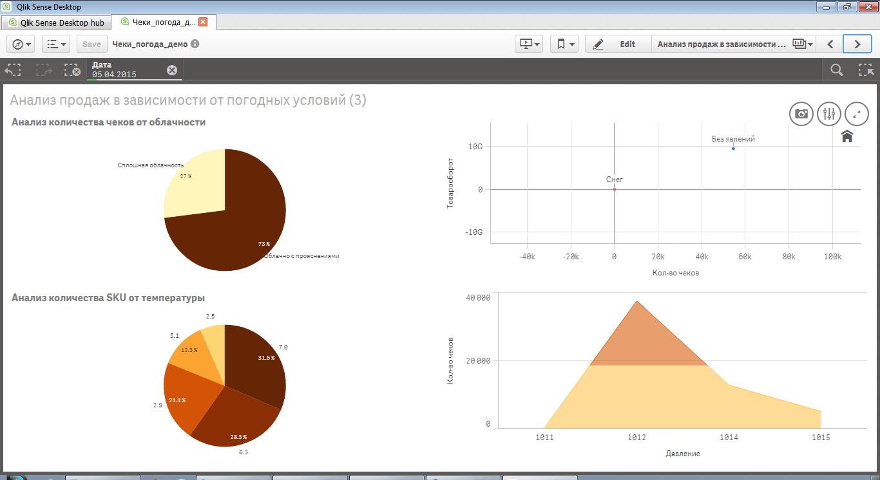Viewport: 880px width, 480px height.
Task: Expand scatter chart to full screen
Action: point(857,114)
